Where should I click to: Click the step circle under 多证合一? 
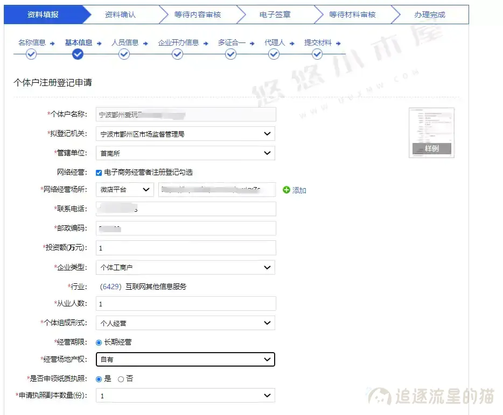231,54
